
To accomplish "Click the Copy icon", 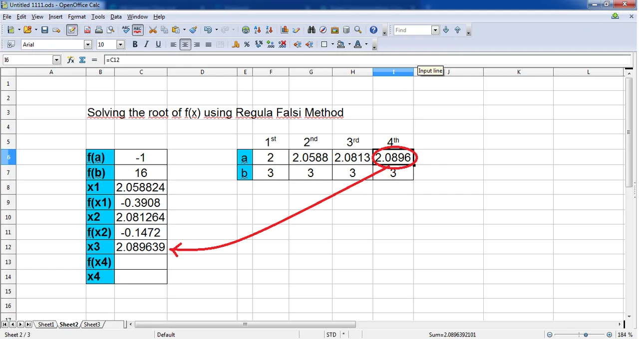I will [x=164, y=30].
